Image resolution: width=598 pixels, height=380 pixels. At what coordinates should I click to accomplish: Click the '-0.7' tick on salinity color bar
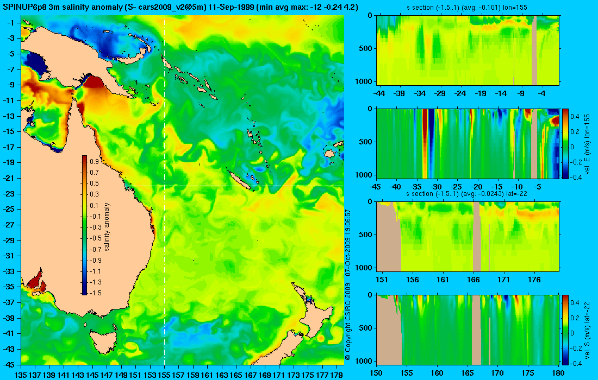point(95,249)
